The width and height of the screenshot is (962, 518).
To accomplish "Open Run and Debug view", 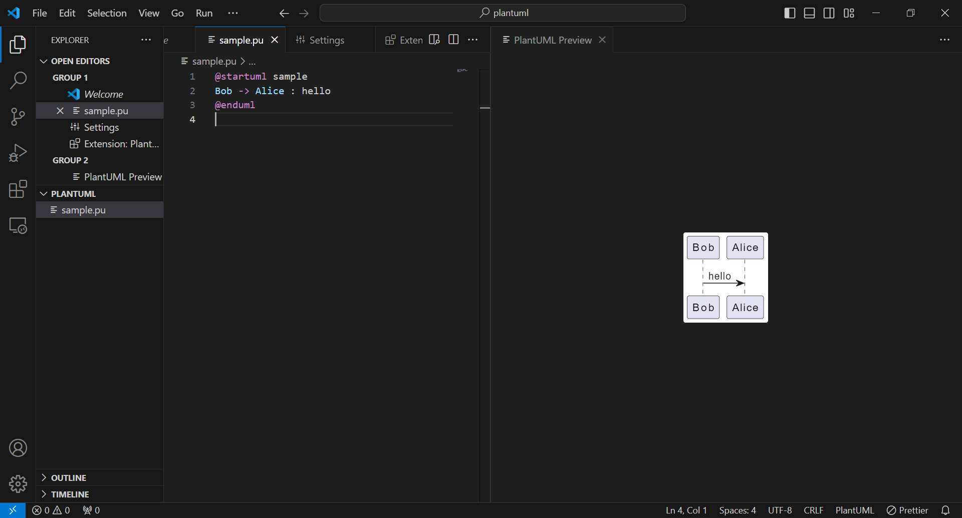I will [18, 153].
